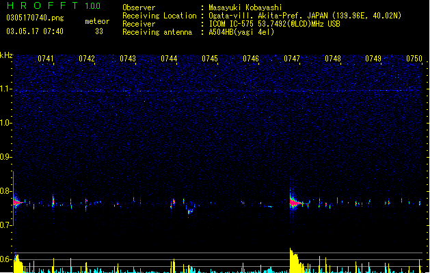
Task: Click the 0747 time marker
Action: (x=292, y=59)
